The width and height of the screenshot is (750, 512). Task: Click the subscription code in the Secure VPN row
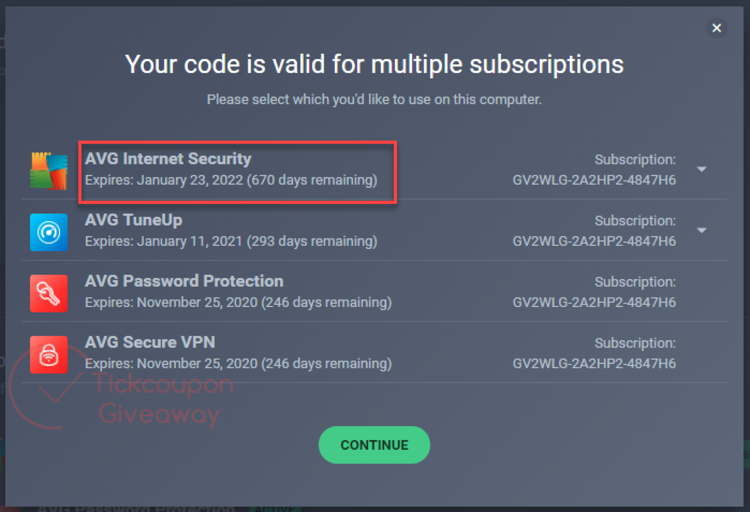click(x=594, y=364)
